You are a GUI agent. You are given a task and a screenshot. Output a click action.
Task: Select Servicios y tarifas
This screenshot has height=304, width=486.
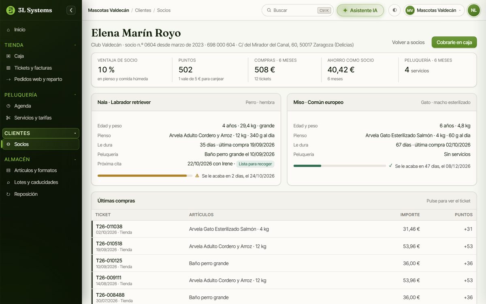pyautogui.click(x=40, y=118)
